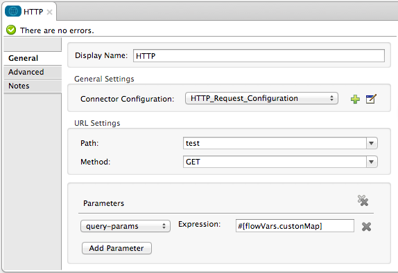Expand the Path dropdown arrow

[372, 143]
